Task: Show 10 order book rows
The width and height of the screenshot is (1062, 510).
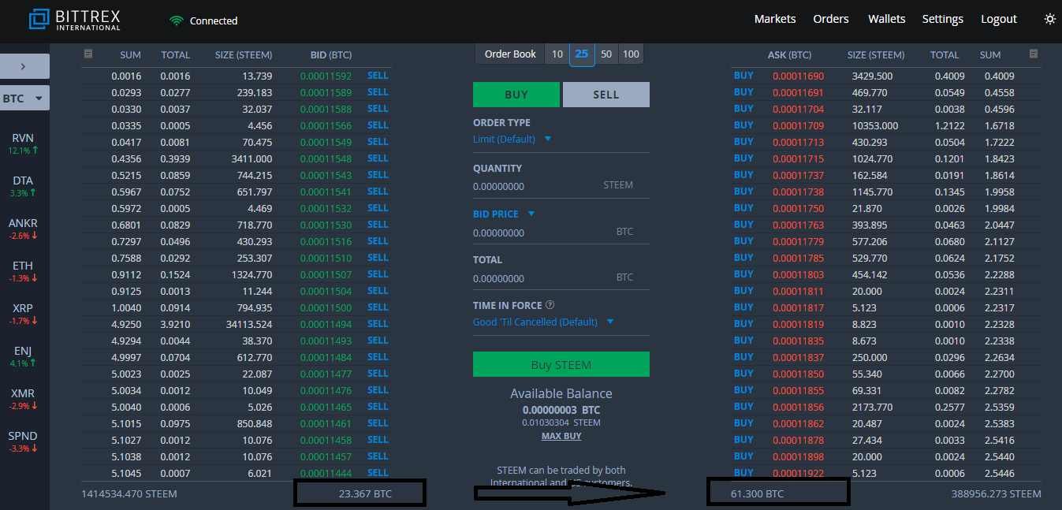Action: (557, 54)
